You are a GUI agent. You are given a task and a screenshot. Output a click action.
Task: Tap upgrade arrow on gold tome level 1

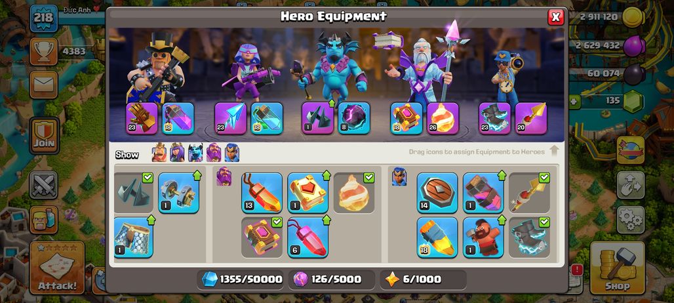coord(327,175)
